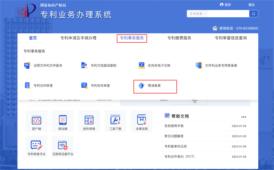The width and height of the screenshot is (274, 170).
Task: Expand the 全局搜索 search scope dropdown
Action: (x=197, y=14)
